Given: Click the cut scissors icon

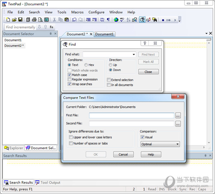Looking at the screenshot, I should click(54, 20).
